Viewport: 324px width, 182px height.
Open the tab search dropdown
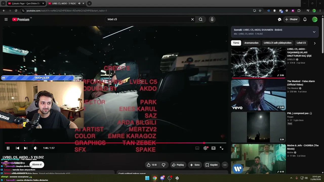3,4
